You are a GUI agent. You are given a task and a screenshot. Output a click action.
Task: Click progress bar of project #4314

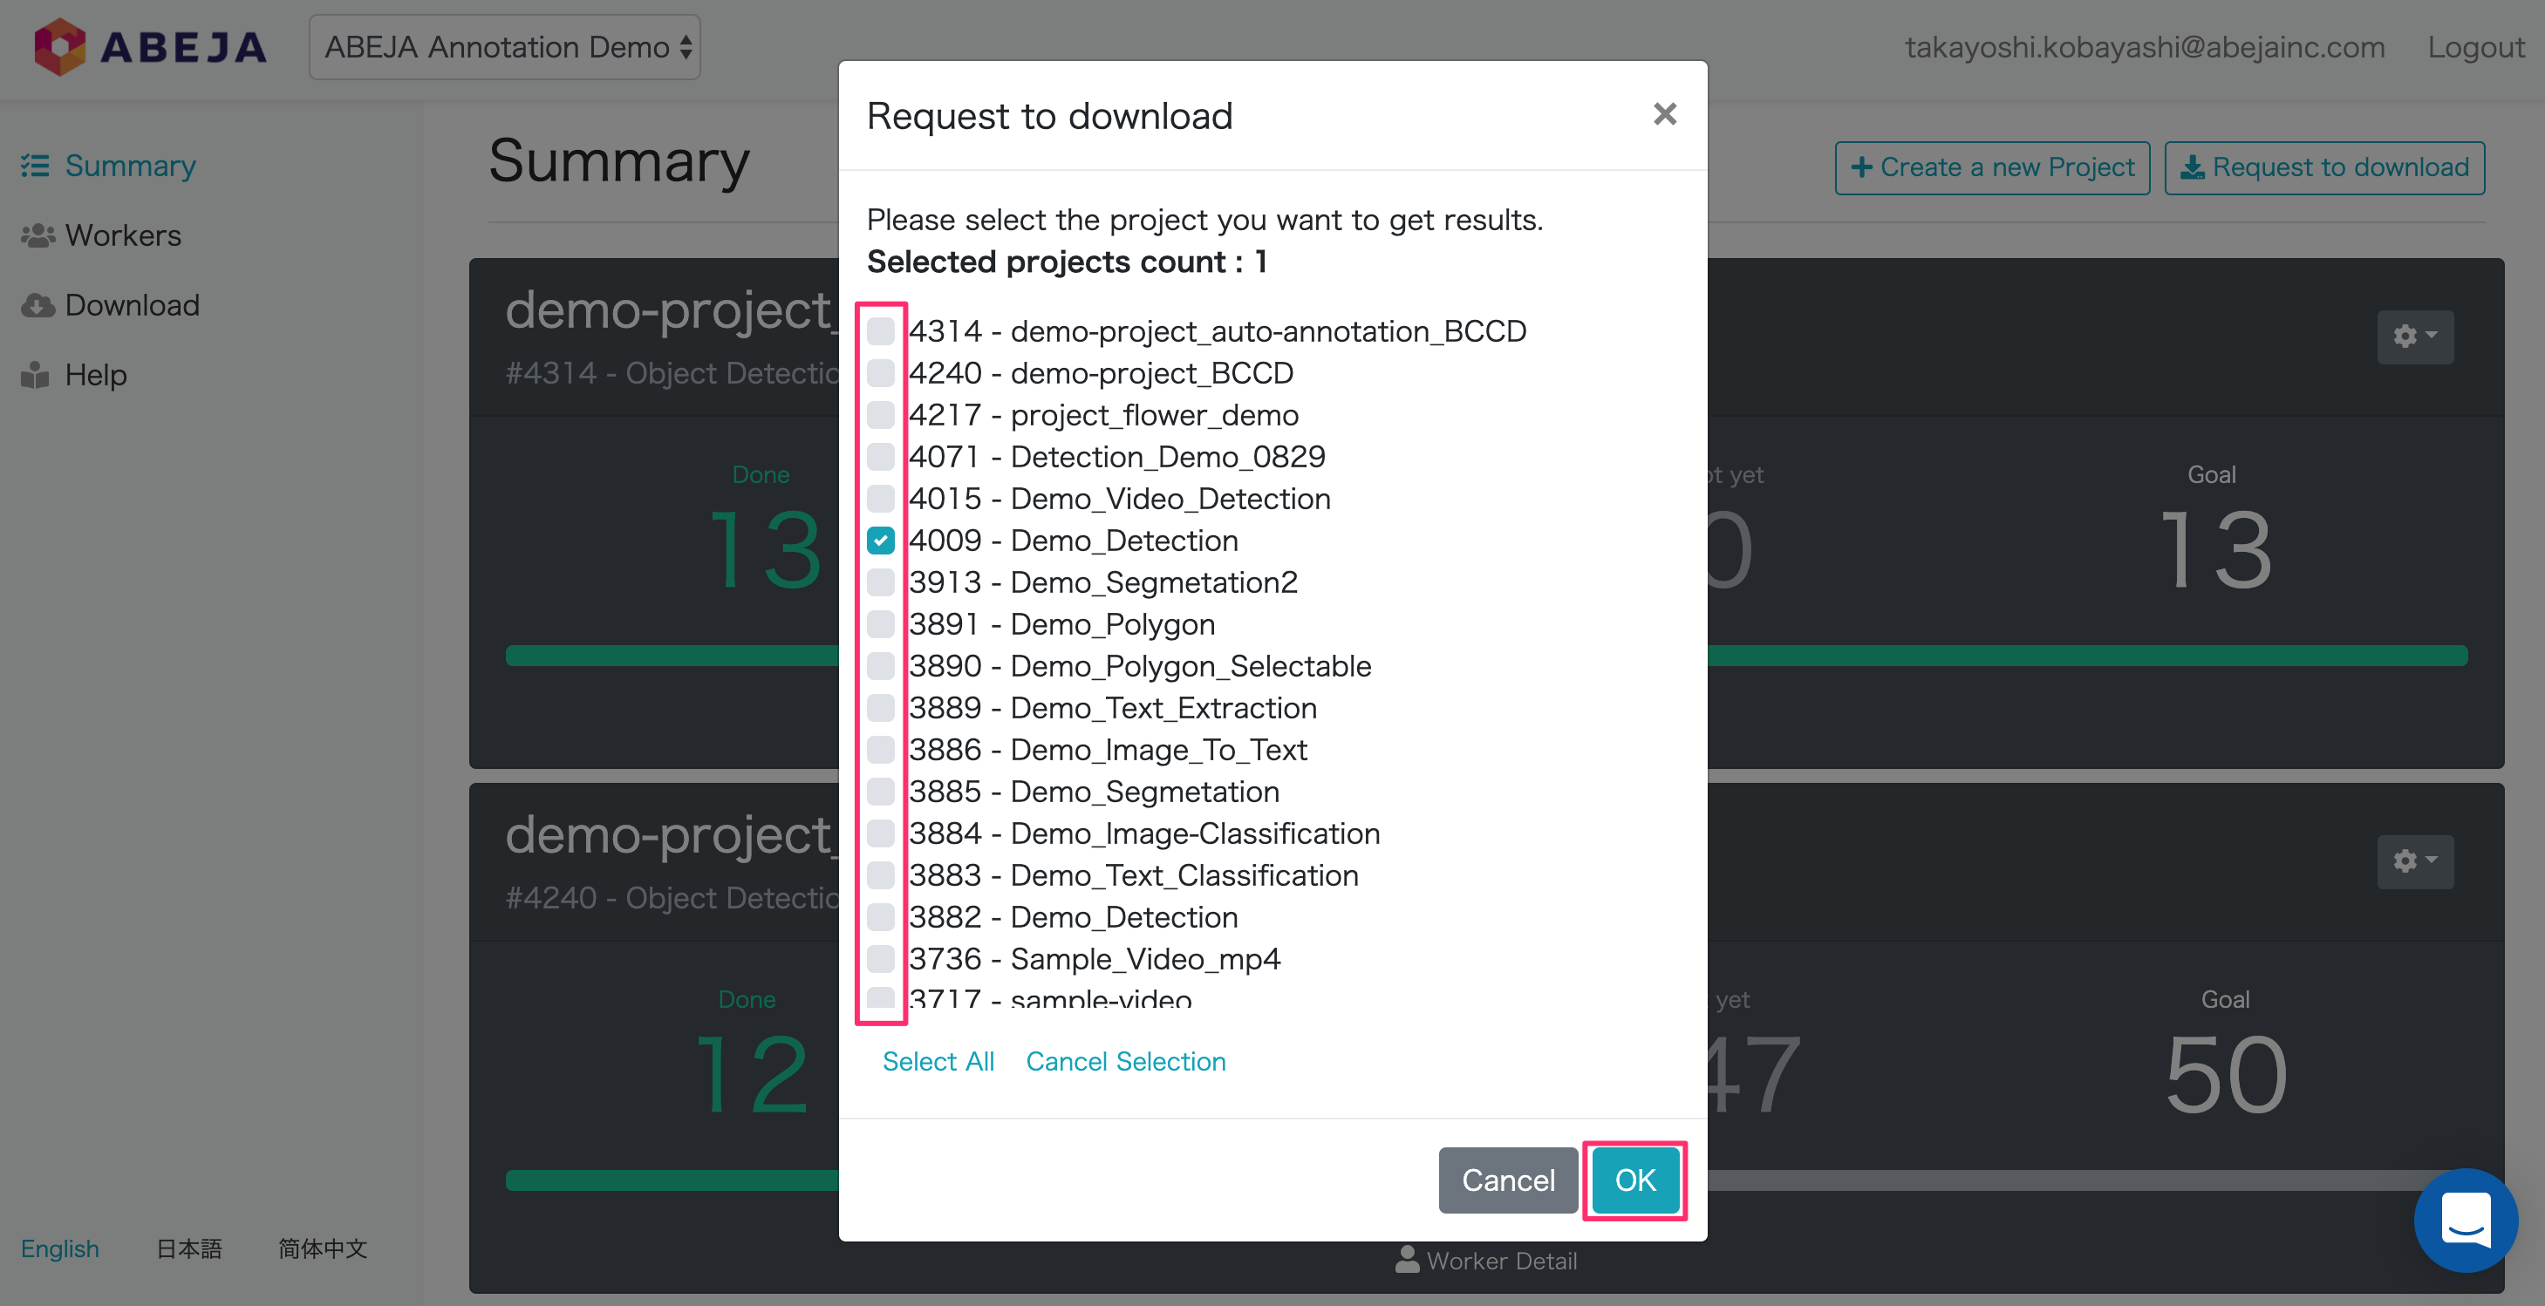pos(1486,655)
